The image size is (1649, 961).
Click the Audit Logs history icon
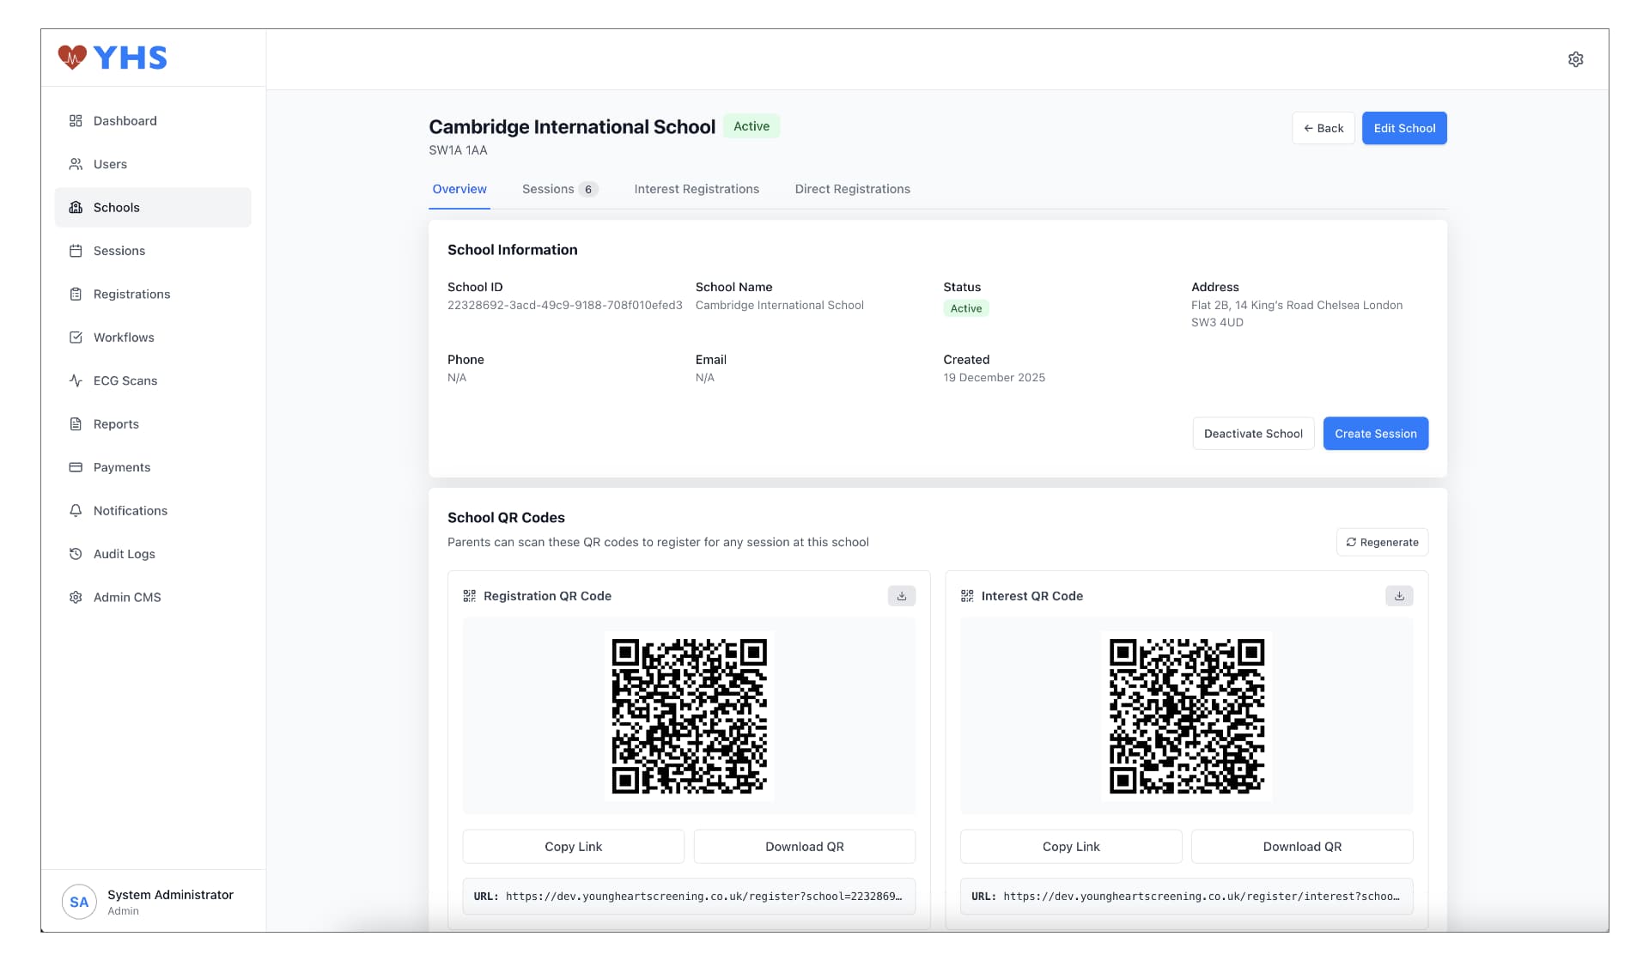pos(76,554)
